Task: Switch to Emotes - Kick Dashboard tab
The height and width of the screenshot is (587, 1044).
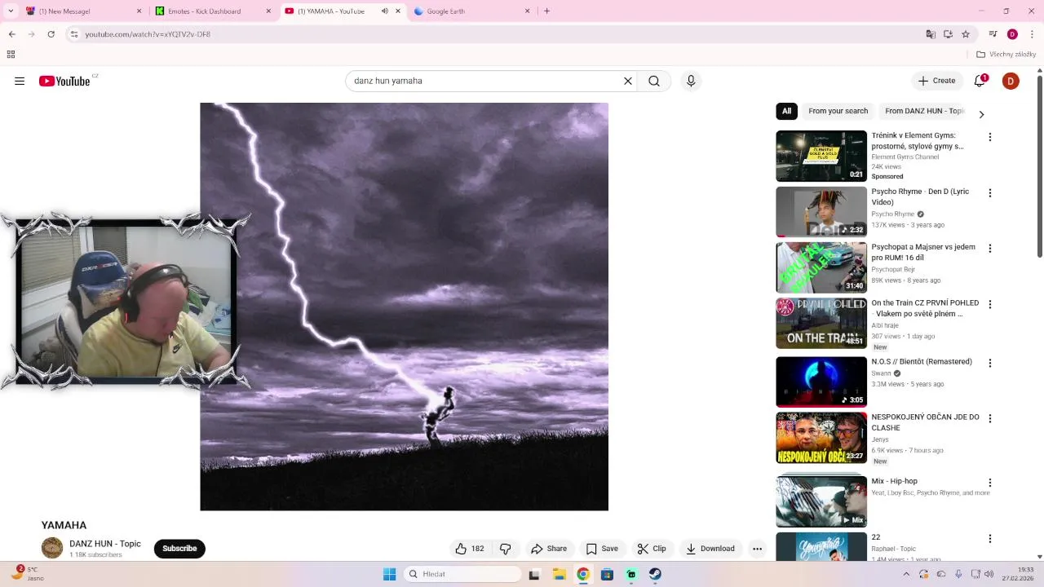Action: 214,11
